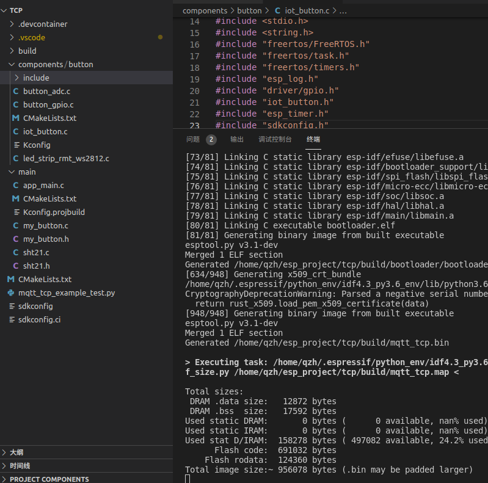Viewport: 488px width, 483px height.
Task: Click the "esp_timer.h" include line
Action: point(272,114)
